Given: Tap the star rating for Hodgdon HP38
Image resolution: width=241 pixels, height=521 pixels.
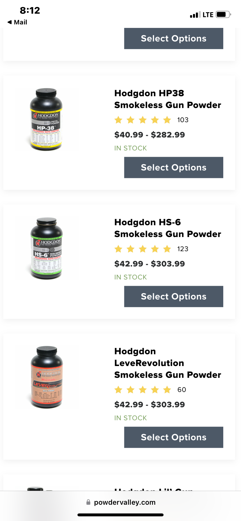Looking at the screenshot, I should 143,120.
